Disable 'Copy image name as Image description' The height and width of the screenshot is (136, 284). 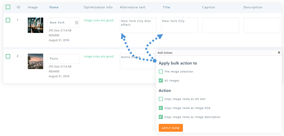(x=161, y=117)
